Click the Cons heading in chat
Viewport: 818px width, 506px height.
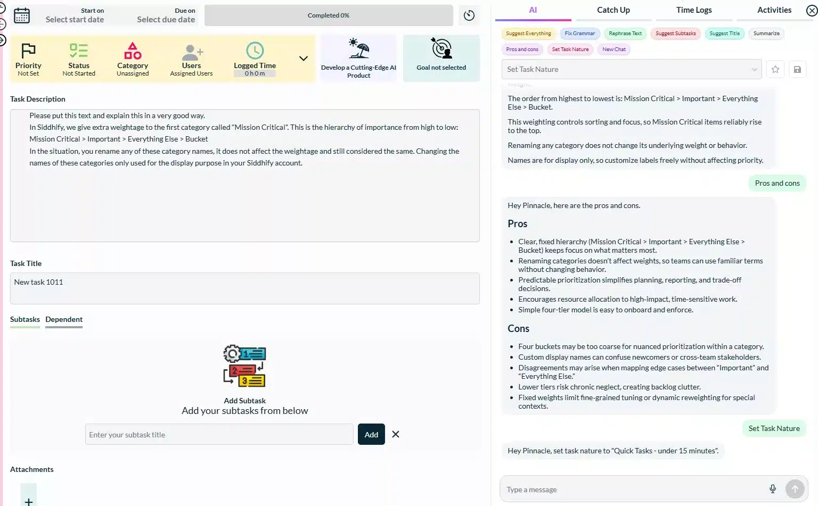coord(518,329)
